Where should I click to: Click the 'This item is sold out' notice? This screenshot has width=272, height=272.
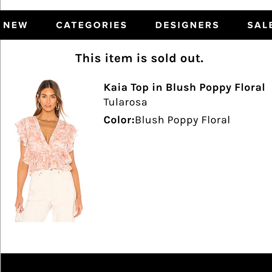140,58
